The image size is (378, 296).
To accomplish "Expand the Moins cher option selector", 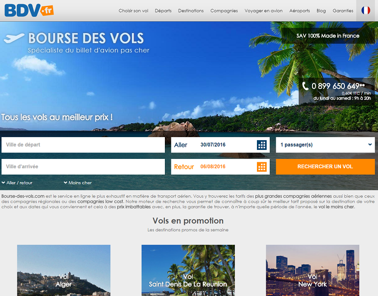I will (x=78, y=183).
